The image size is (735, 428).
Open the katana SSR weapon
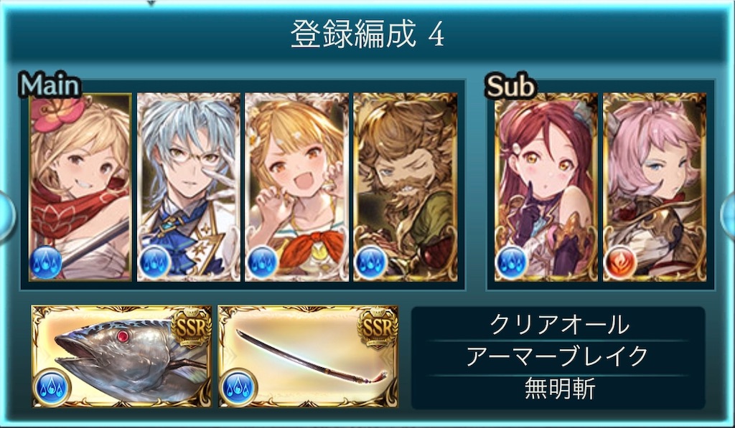point(308,356)
